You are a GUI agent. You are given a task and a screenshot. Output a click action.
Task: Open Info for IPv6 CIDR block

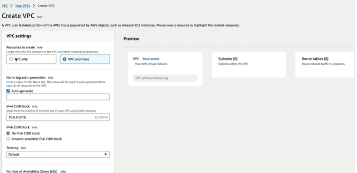pyautogui.click(x=34, y=127)
